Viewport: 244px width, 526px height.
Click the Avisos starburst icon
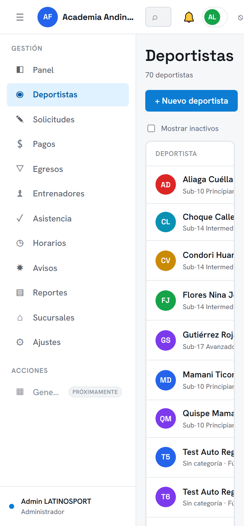(20, 268)
